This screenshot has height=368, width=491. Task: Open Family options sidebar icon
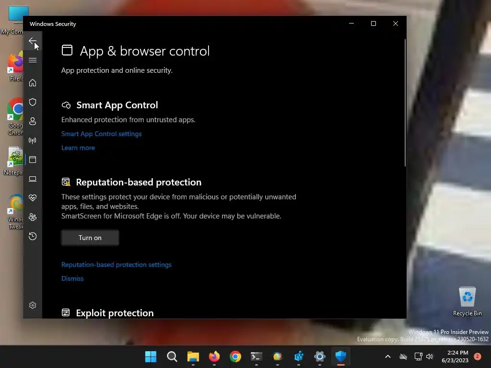pyautogui.click(x=33, y=217)
